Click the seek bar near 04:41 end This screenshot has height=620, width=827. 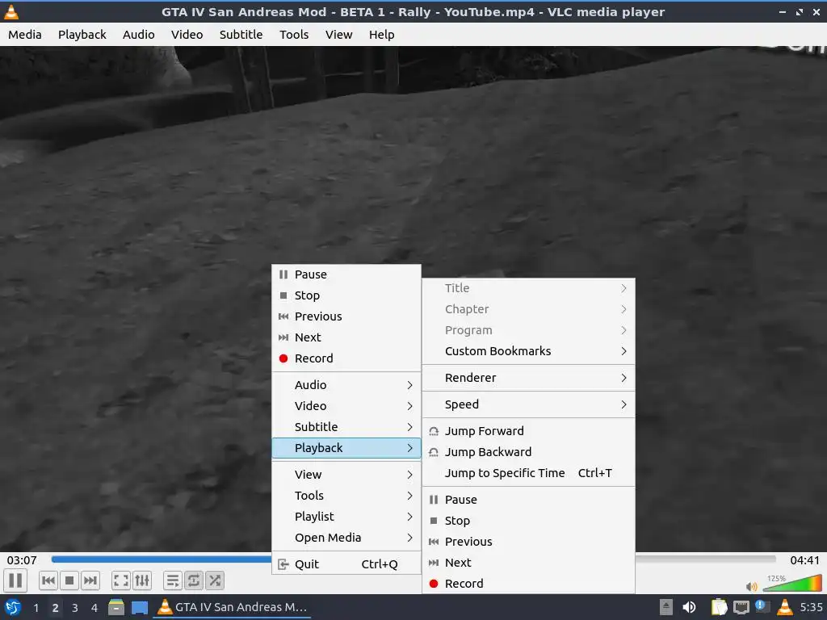tap(706, 559)
